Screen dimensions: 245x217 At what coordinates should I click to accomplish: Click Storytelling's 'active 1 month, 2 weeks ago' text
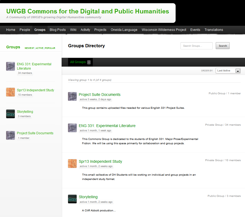tap(96, 202)
